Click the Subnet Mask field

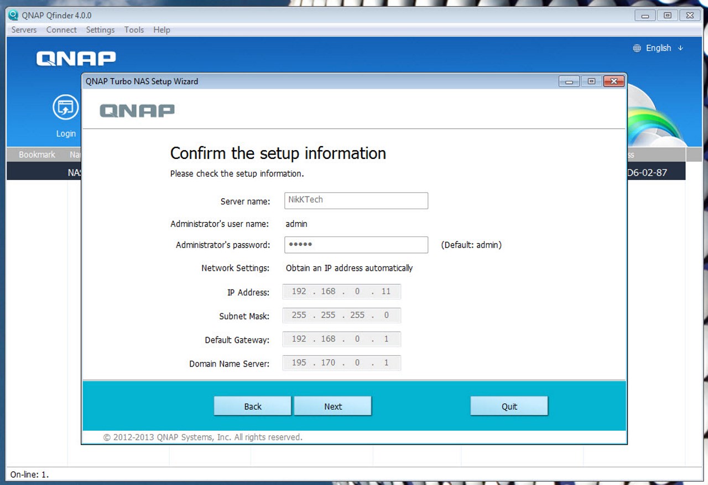342,316
